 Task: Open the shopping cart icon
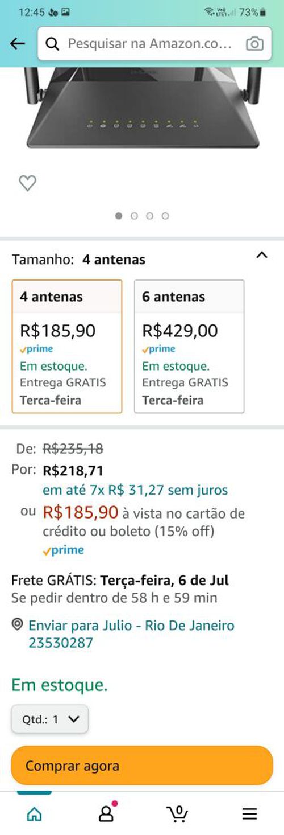[178, 814]
